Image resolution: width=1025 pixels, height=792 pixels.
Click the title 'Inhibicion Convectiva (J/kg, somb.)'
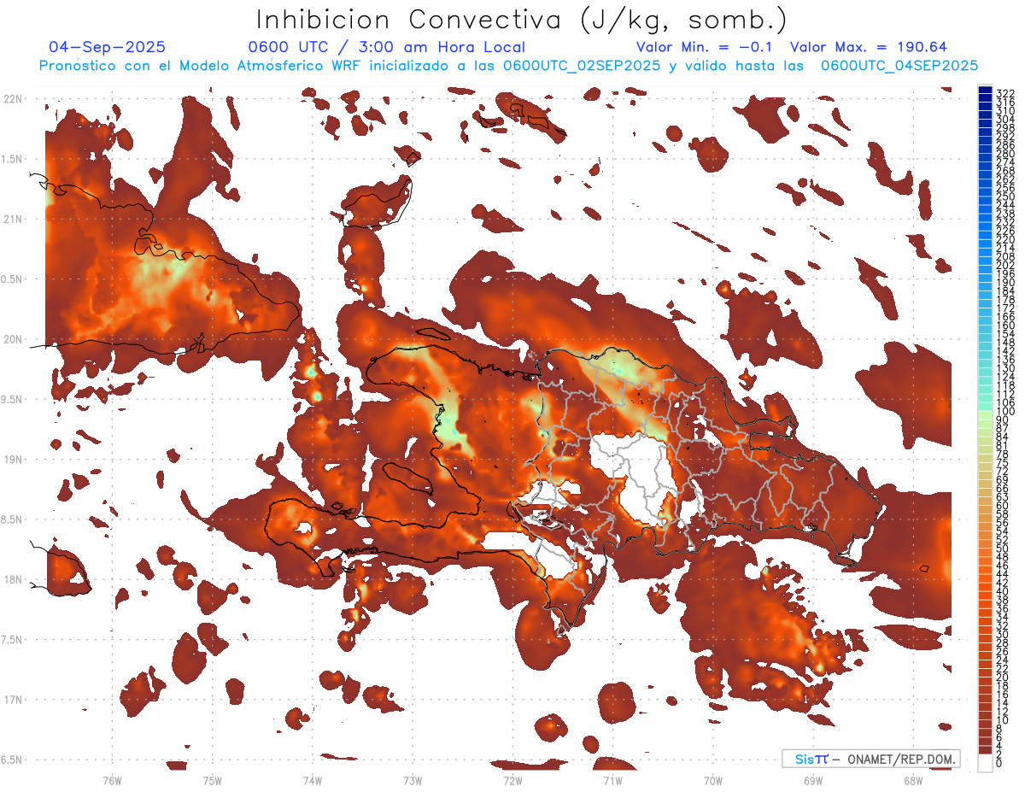click(x=522, y=20)
